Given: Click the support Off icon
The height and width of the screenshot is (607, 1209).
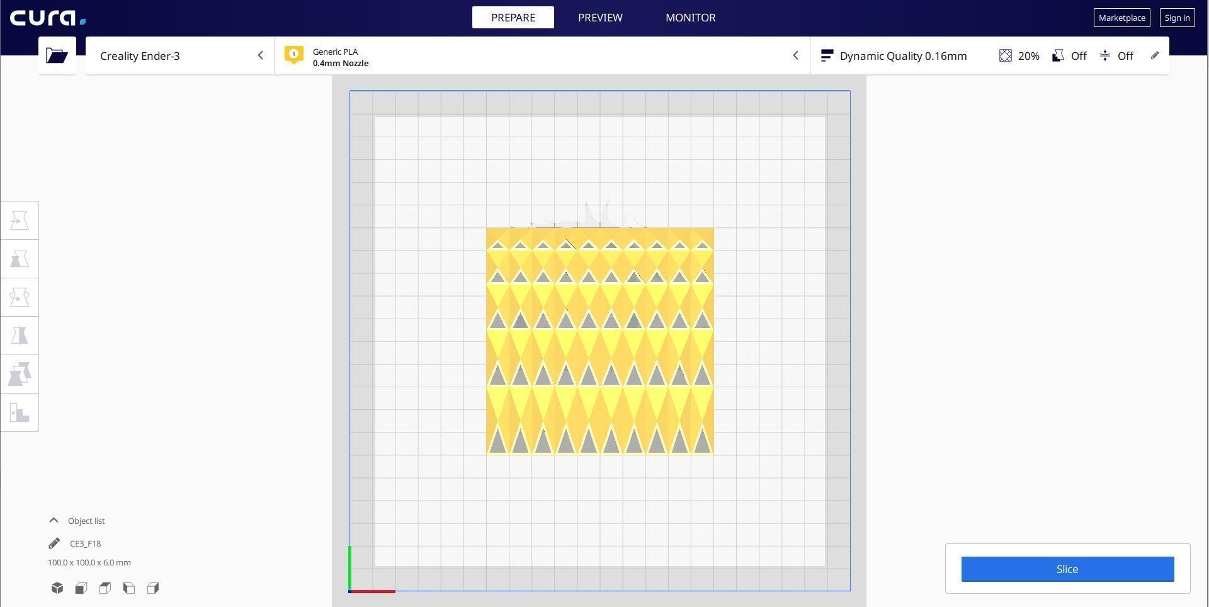Looking at the screenshot, I should click(1058, 55).
